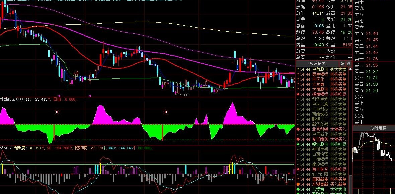Click the red star icon beside 南方航空
395x194 pixels.
(298, 169)
